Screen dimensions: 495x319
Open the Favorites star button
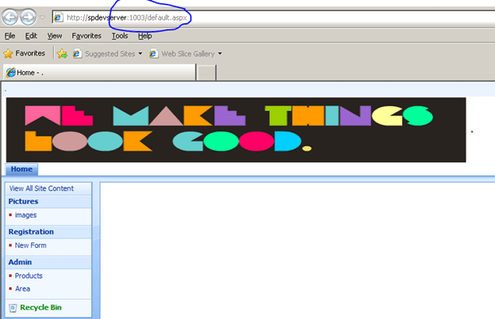coord(25,54)
